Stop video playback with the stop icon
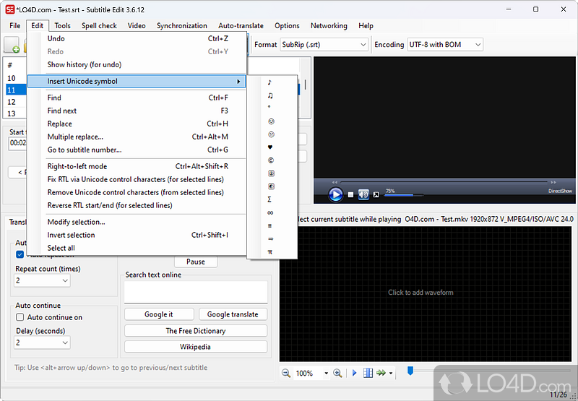Viewport: 578px width, 401px height. [x=350, y=194]
